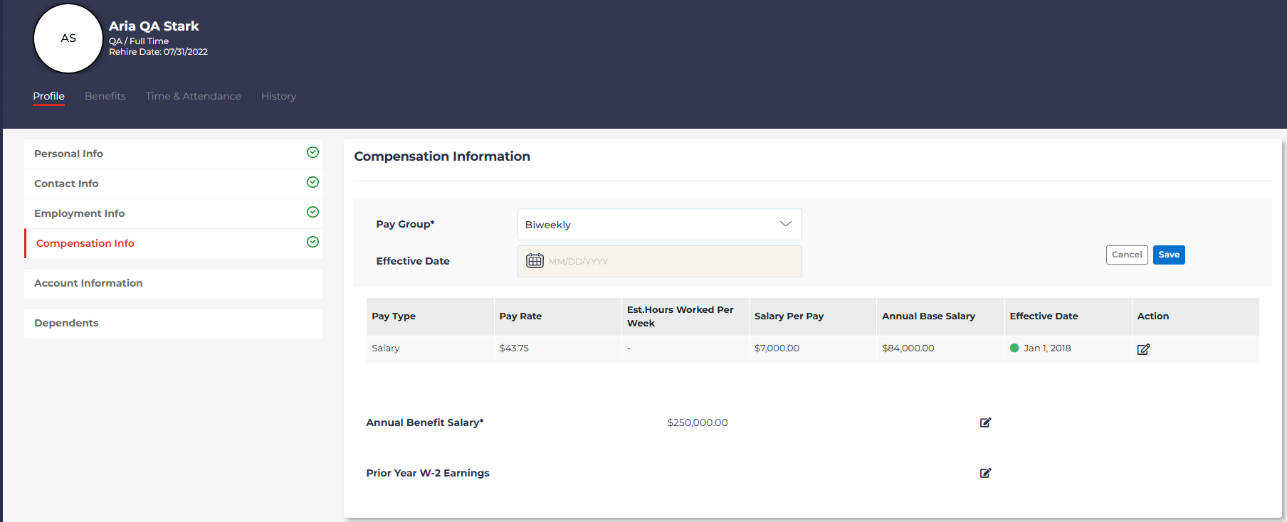Edit Prior Year W-2 Earnings
Screen dimensions: 1287x522
(985, 473)
